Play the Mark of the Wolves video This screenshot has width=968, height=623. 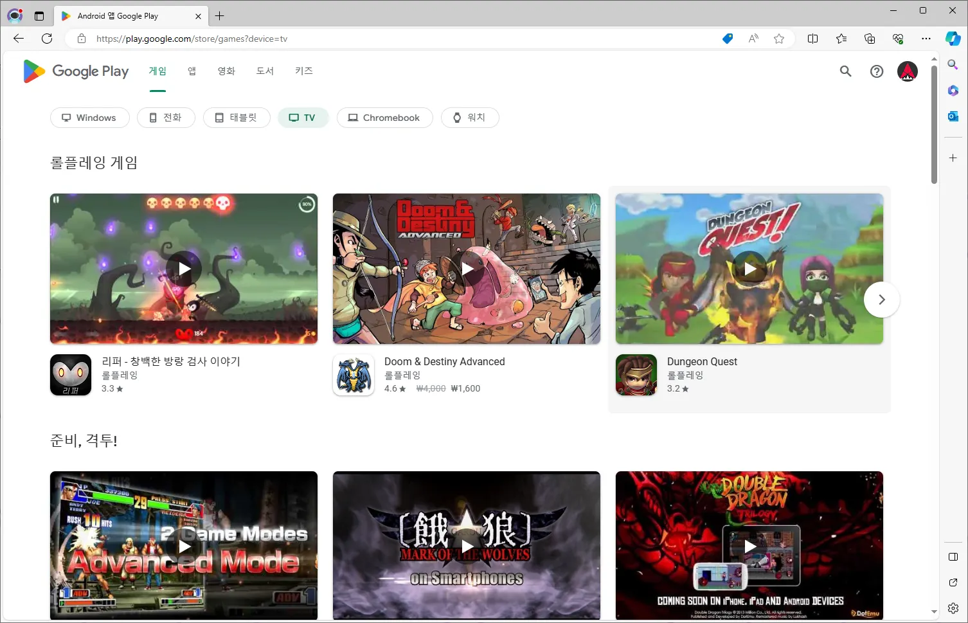point(467,546)
